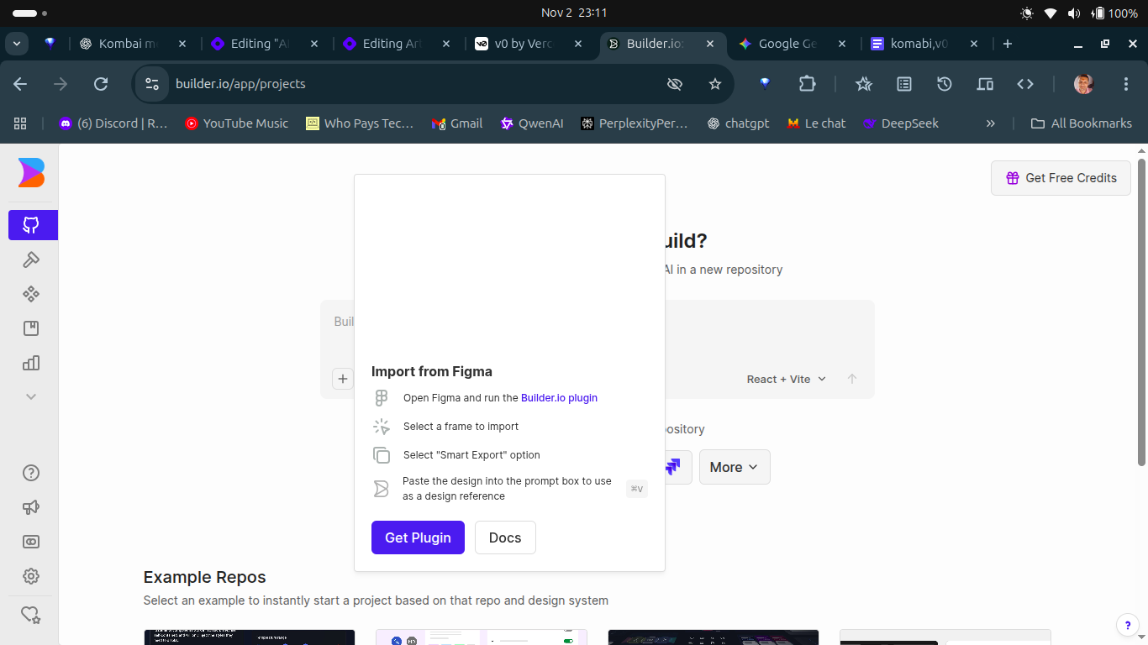Expand hidden bookmarks with double chevron

pos(990,123)
